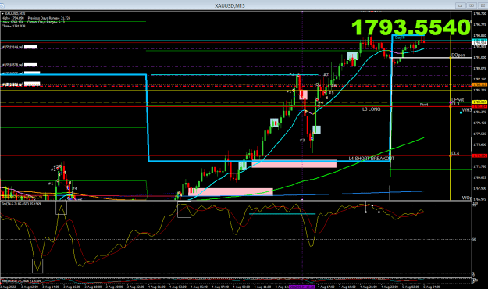Select the large green 1793.5540 price label
The image size is (488, 289).
tap(411, 27)
